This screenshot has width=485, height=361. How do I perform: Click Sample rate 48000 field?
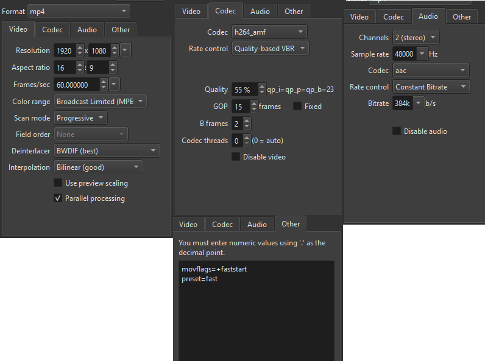pos(405,54)
